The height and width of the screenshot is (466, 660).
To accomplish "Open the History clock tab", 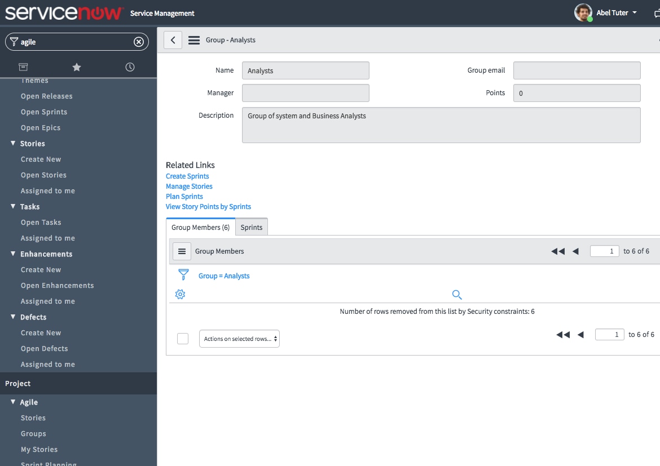I will [130, 67].
